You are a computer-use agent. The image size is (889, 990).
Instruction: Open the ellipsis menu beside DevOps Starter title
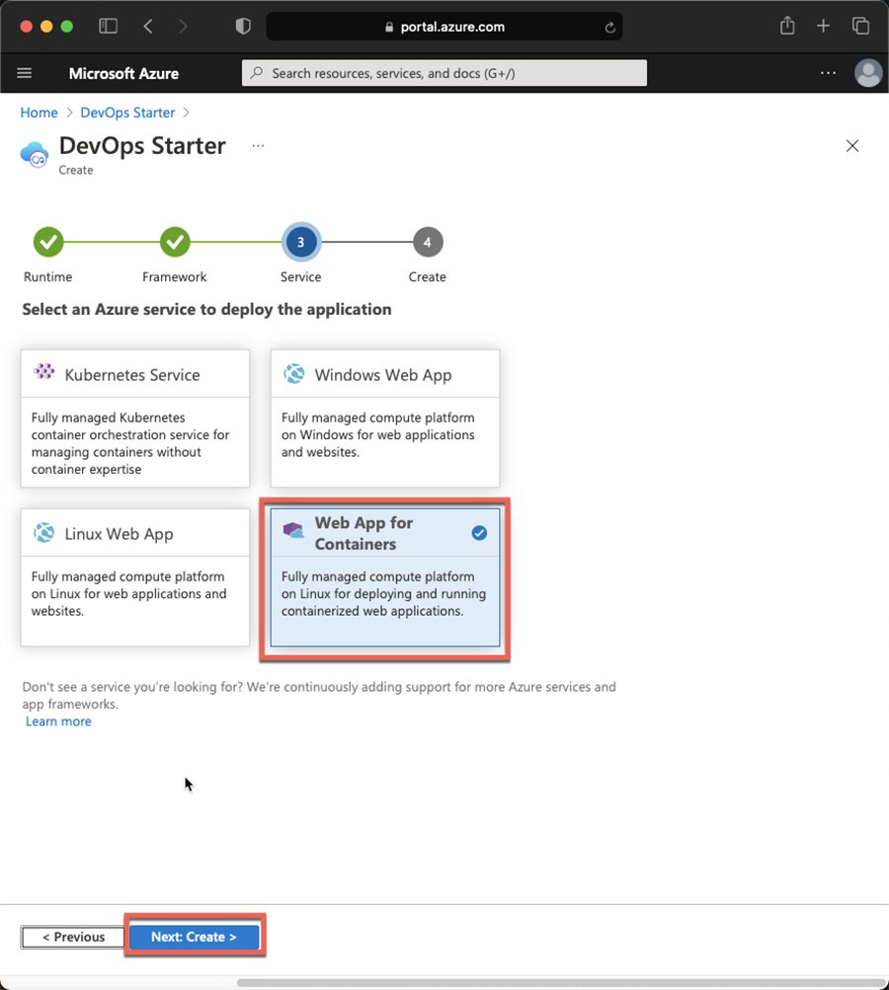click(x=257, y=145)
